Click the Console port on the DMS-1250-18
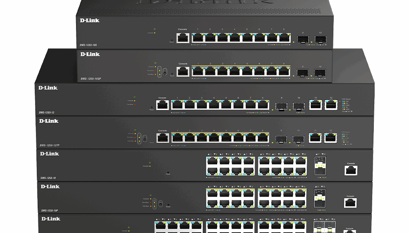 (351, 170)
